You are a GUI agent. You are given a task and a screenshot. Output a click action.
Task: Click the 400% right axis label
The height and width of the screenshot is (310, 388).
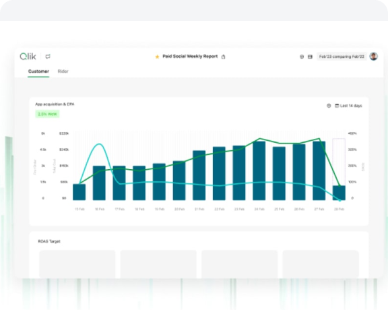pyautogui.click(x=352, y=133)
